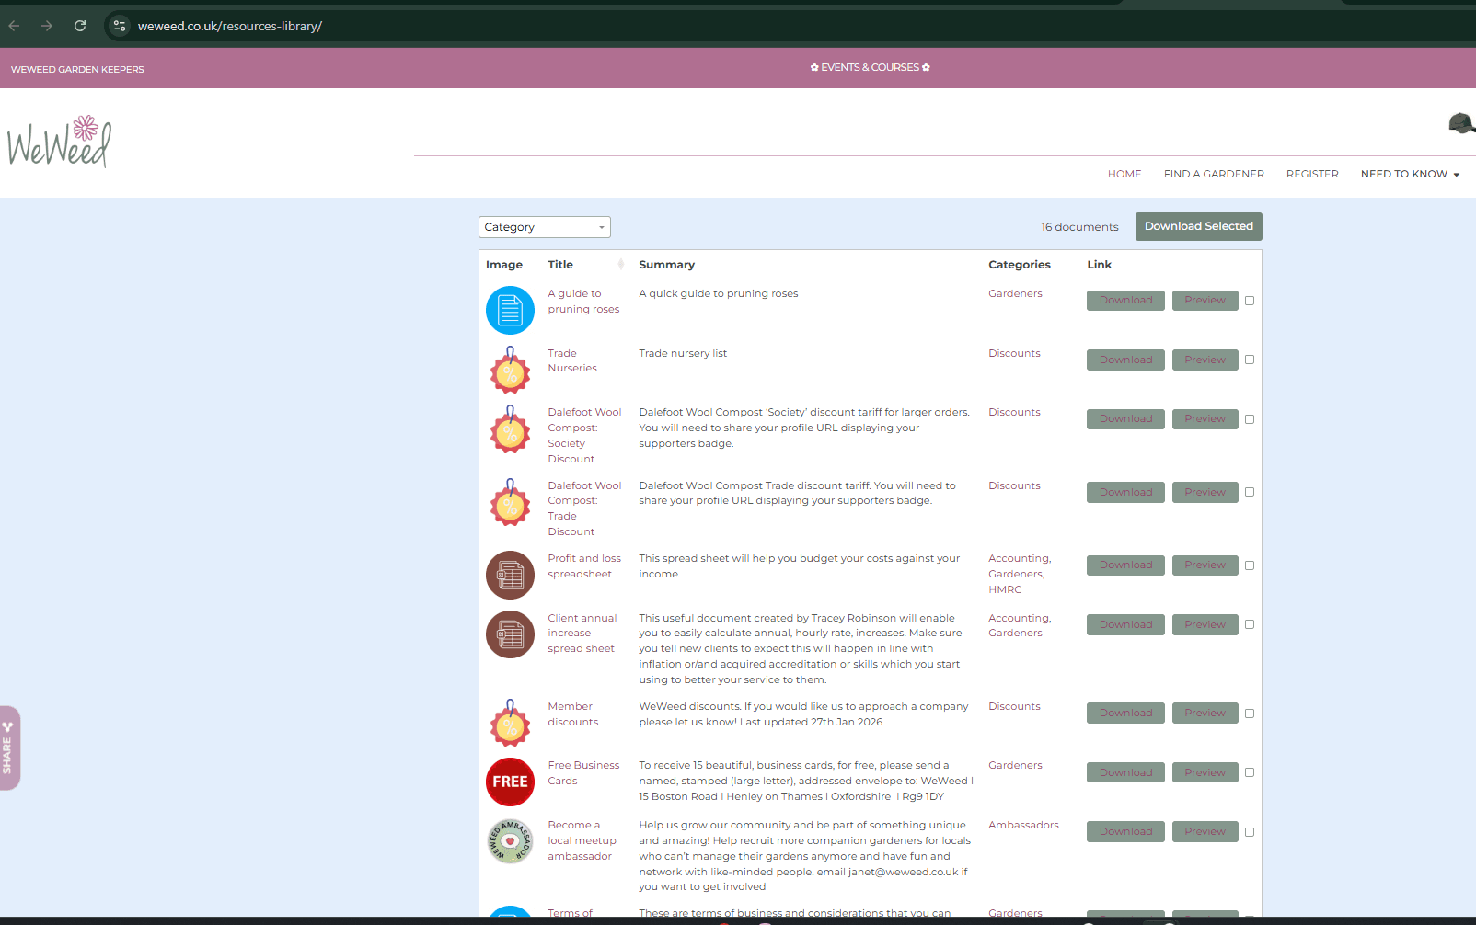Viewport: 1476px width, 925px height.
Task: Click the HMRC category link
Action: [1005, 589]
